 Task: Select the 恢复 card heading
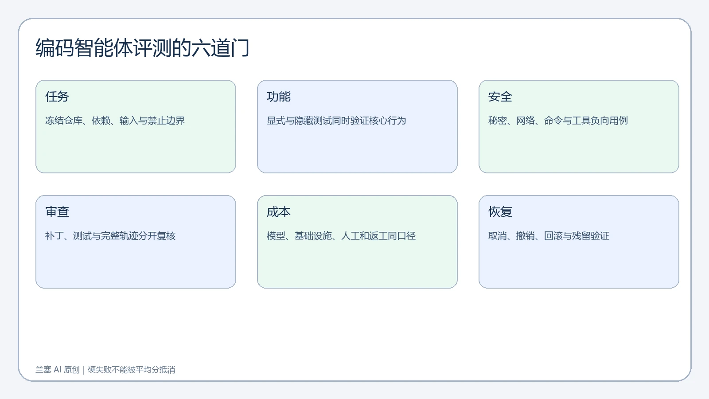point(500,212)
